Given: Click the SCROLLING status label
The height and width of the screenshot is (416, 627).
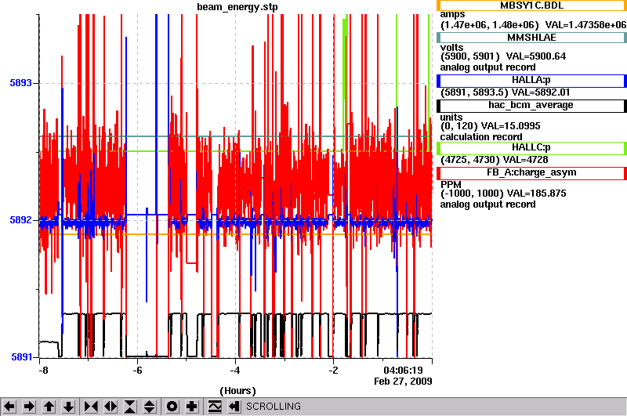Looking at the screenshot, I should pos(274,407).
